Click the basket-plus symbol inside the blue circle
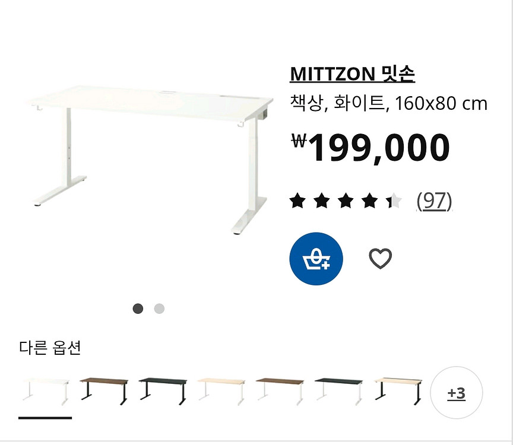 click(316, 259)
